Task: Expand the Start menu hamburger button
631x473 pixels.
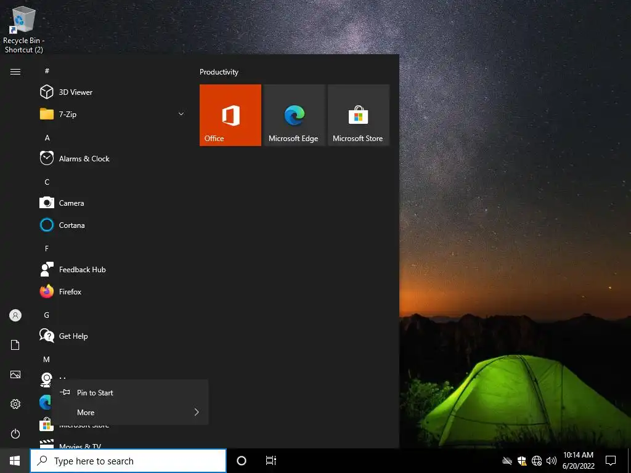Action: (x=15, y=71)
